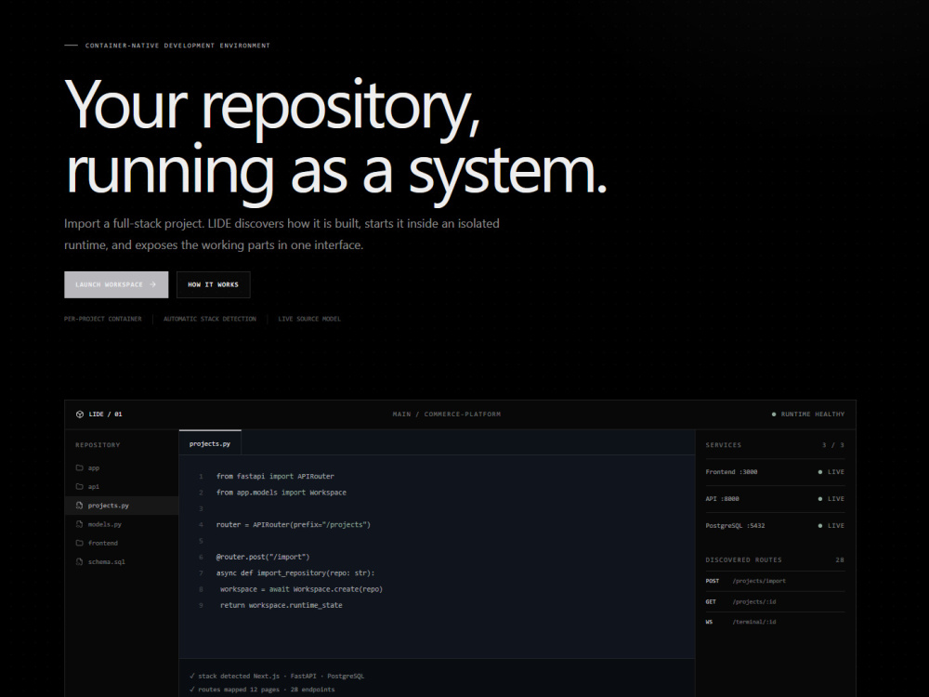Screen dimensions: 929x697
Task: Select the Frontend :3000 service row
Action: (x=775, y=472)
